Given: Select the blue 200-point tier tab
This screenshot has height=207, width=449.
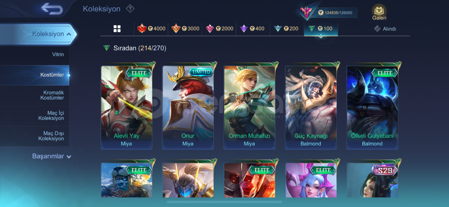Looking at the screenshot, I should point(286,28).
